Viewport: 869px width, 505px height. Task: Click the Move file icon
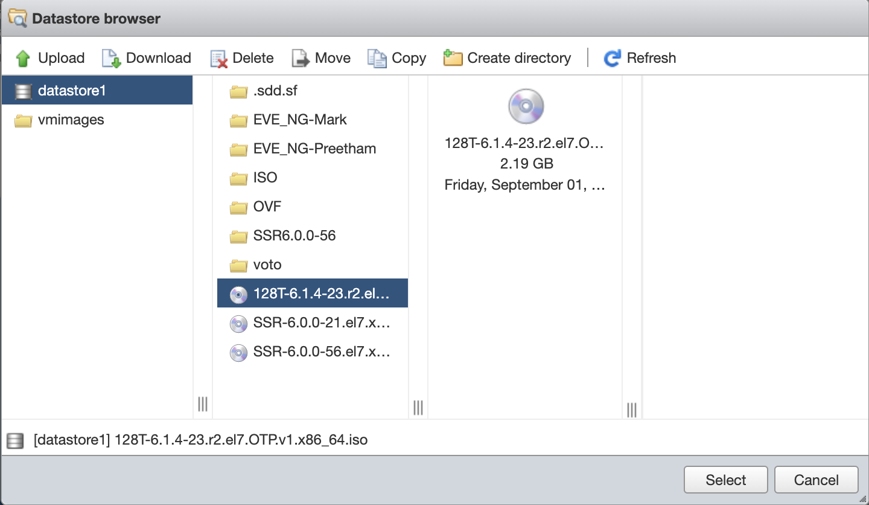[x=301, y=58]
